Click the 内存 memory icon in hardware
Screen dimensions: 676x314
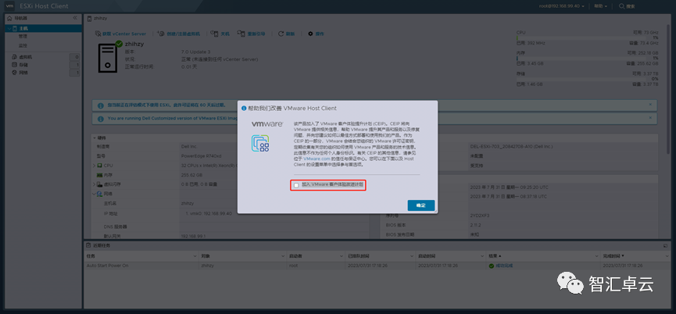[99, 175]
